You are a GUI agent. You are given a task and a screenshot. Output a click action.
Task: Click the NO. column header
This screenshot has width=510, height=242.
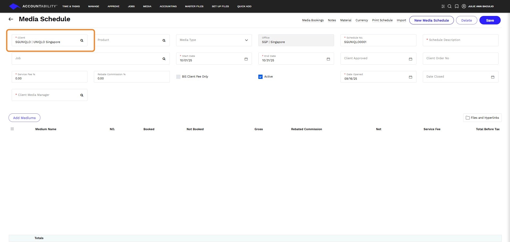click(112, 129)
